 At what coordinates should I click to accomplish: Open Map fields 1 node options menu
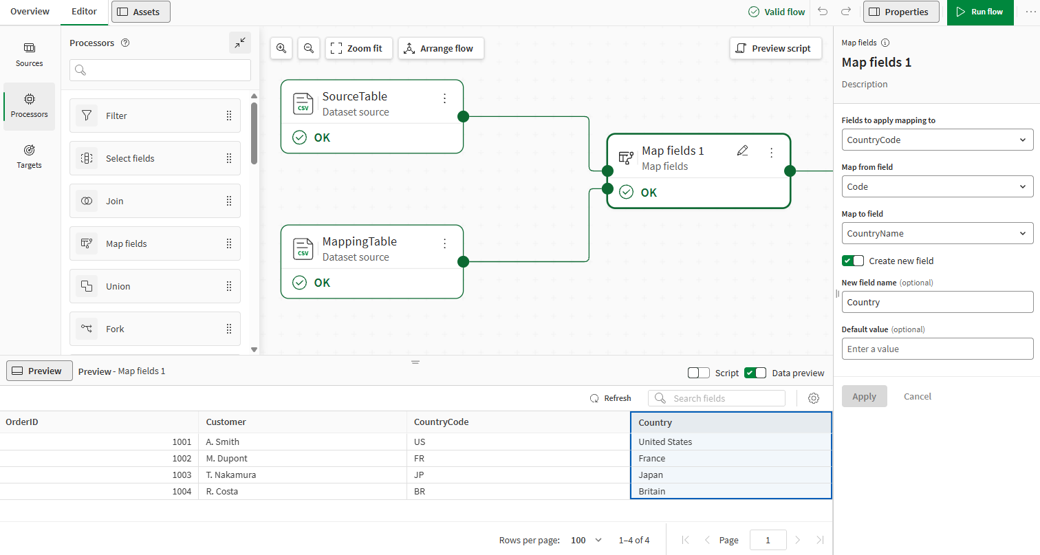click(x=771, y=153)
